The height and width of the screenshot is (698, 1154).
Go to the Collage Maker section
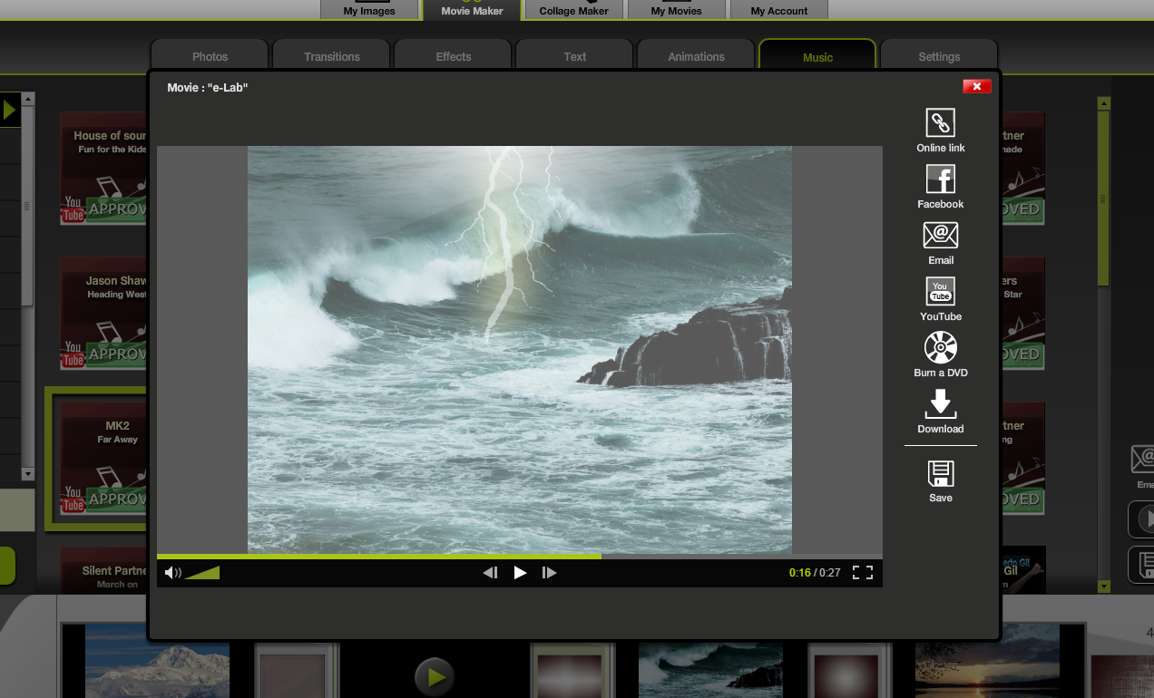click(574, 11)
